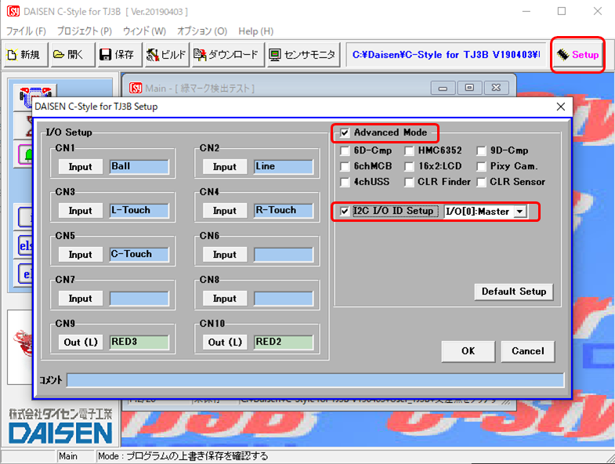This screenshot has width=615, height=464.
Task: Click the CN5 Input mode button
Action: [x=81, y=255]
